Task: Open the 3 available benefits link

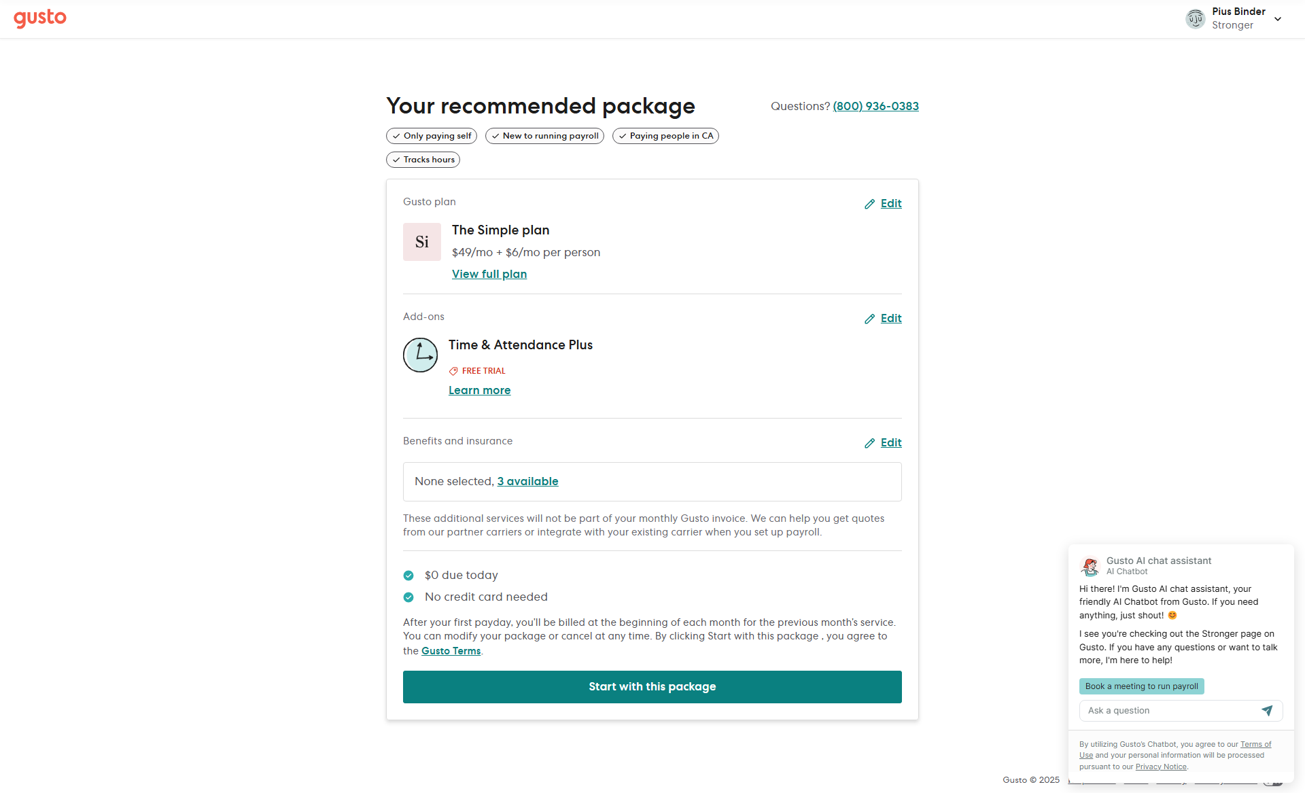Action: coord(527,481)
